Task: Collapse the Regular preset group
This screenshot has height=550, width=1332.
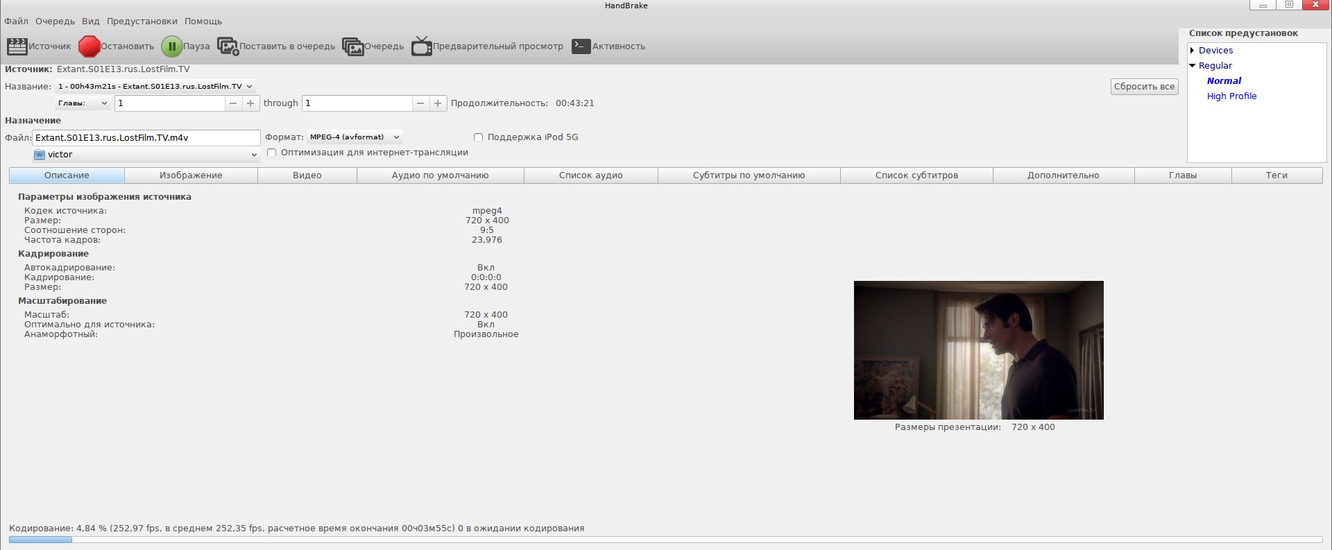Action: [x=1193, y=66]
